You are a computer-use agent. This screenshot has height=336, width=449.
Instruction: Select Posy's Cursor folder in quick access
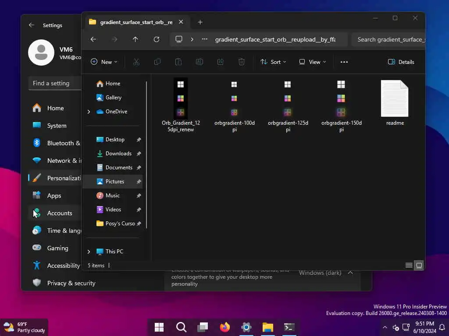point(113,224)
